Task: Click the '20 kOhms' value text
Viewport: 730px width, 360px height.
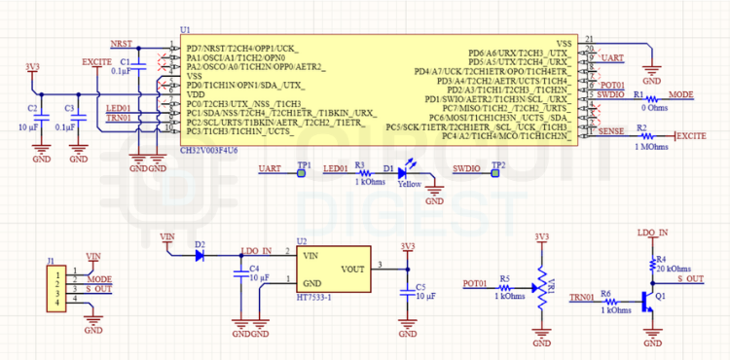Action: [674, 269]
